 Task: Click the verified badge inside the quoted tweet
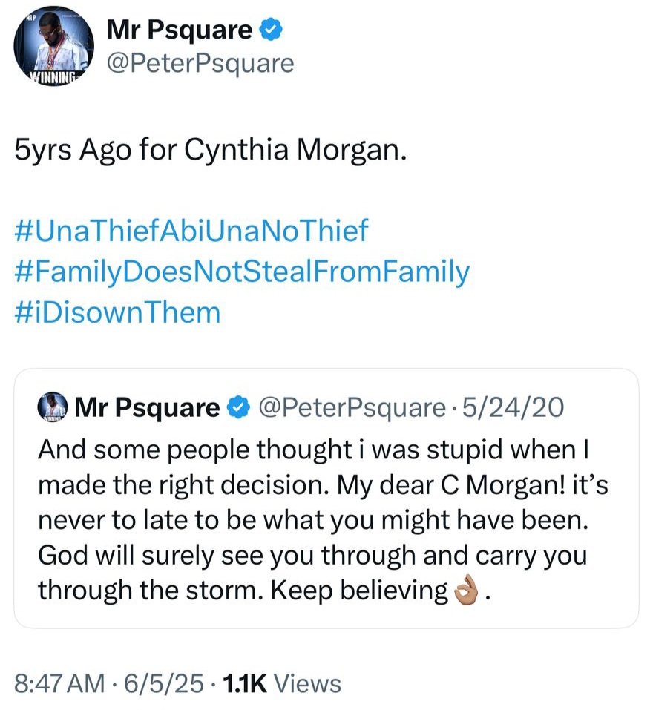click(237, 407)
